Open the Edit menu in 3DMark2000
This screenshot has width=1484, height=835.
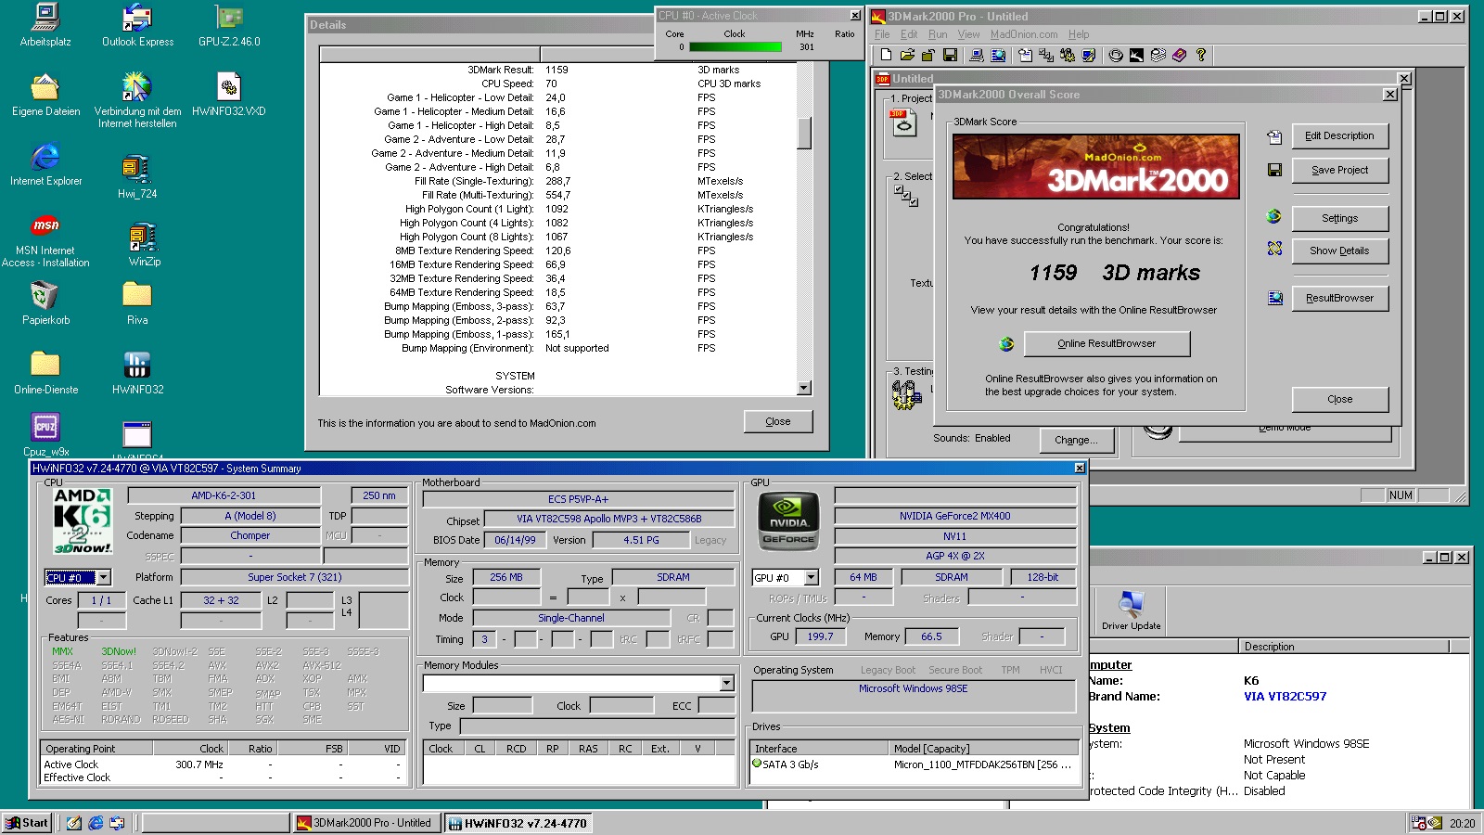(909, 34)
